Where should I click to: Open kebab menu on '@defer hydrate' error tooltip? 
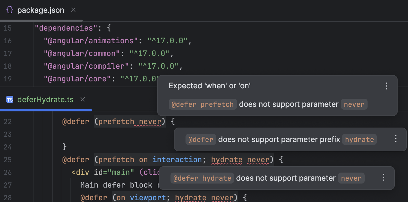(x=383, y=177)
